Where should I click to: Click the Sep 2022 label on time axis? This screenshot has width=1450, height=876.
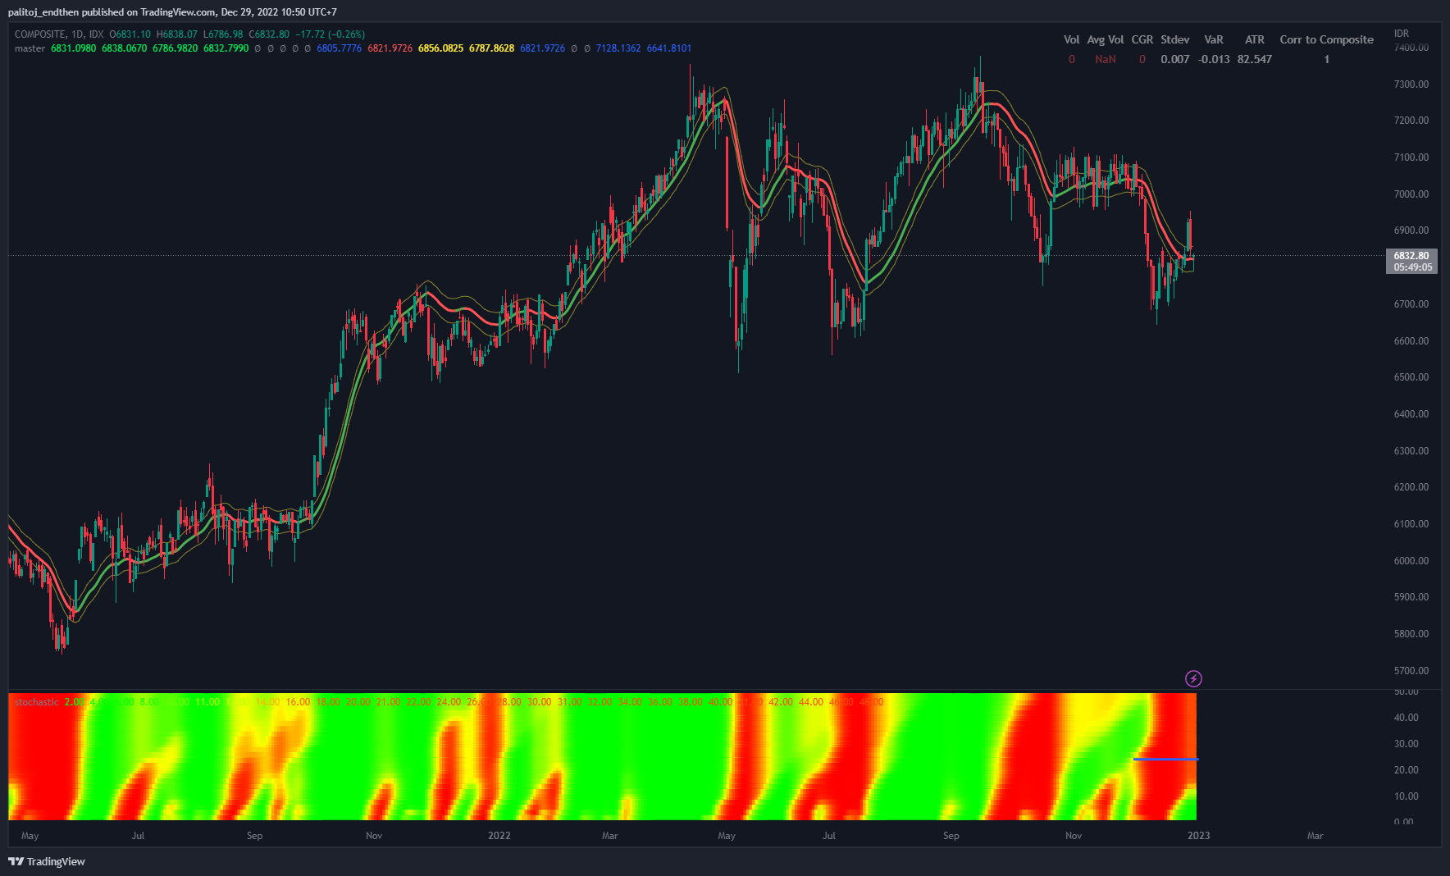coord(951,836)
